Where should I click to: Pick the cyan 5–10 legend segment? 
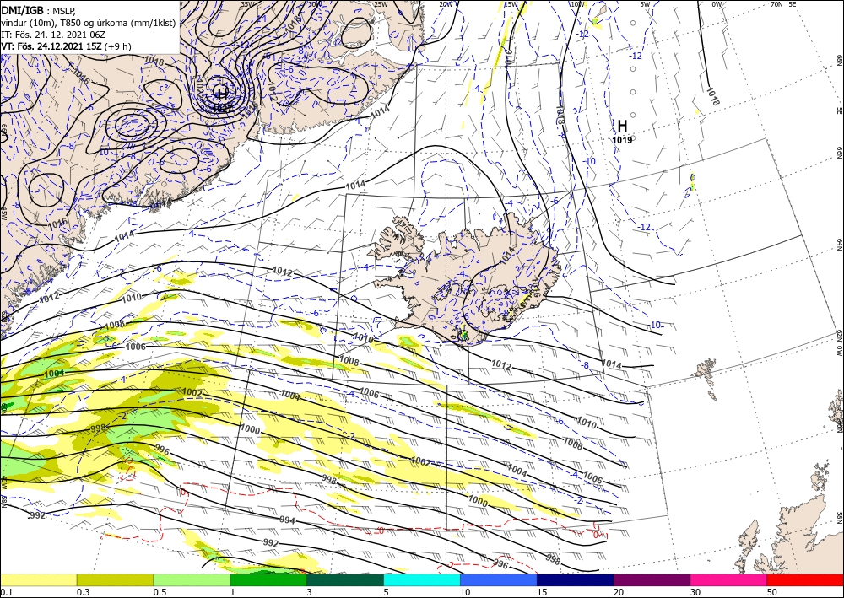point(422,579)
